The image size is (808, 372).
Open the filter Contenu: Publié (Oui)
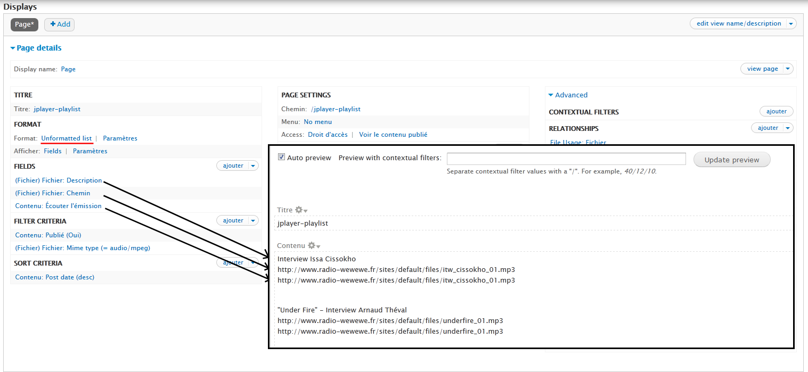coord(47,235)
